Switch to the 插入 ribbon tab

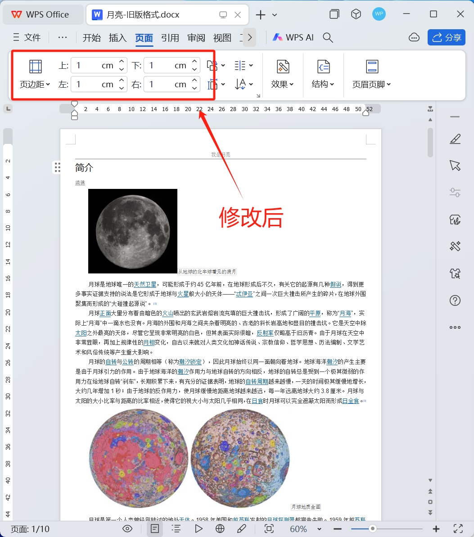click(118, 38)
